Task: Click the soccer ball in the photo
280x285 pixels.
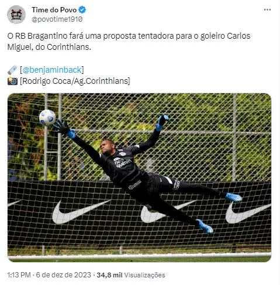Action: [x=47, y=117]
